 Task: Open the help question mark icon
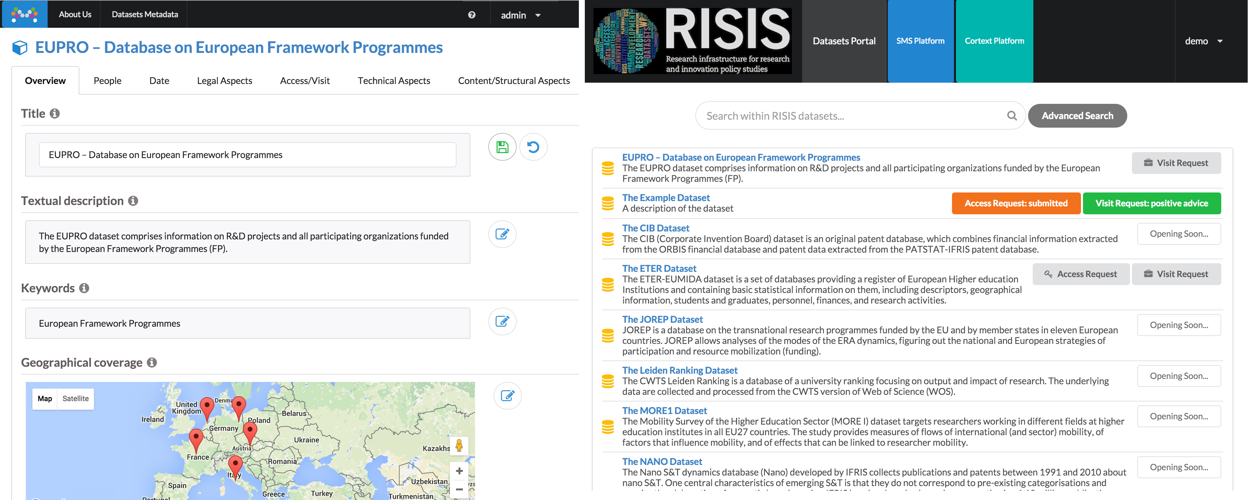tap(471, 15)
